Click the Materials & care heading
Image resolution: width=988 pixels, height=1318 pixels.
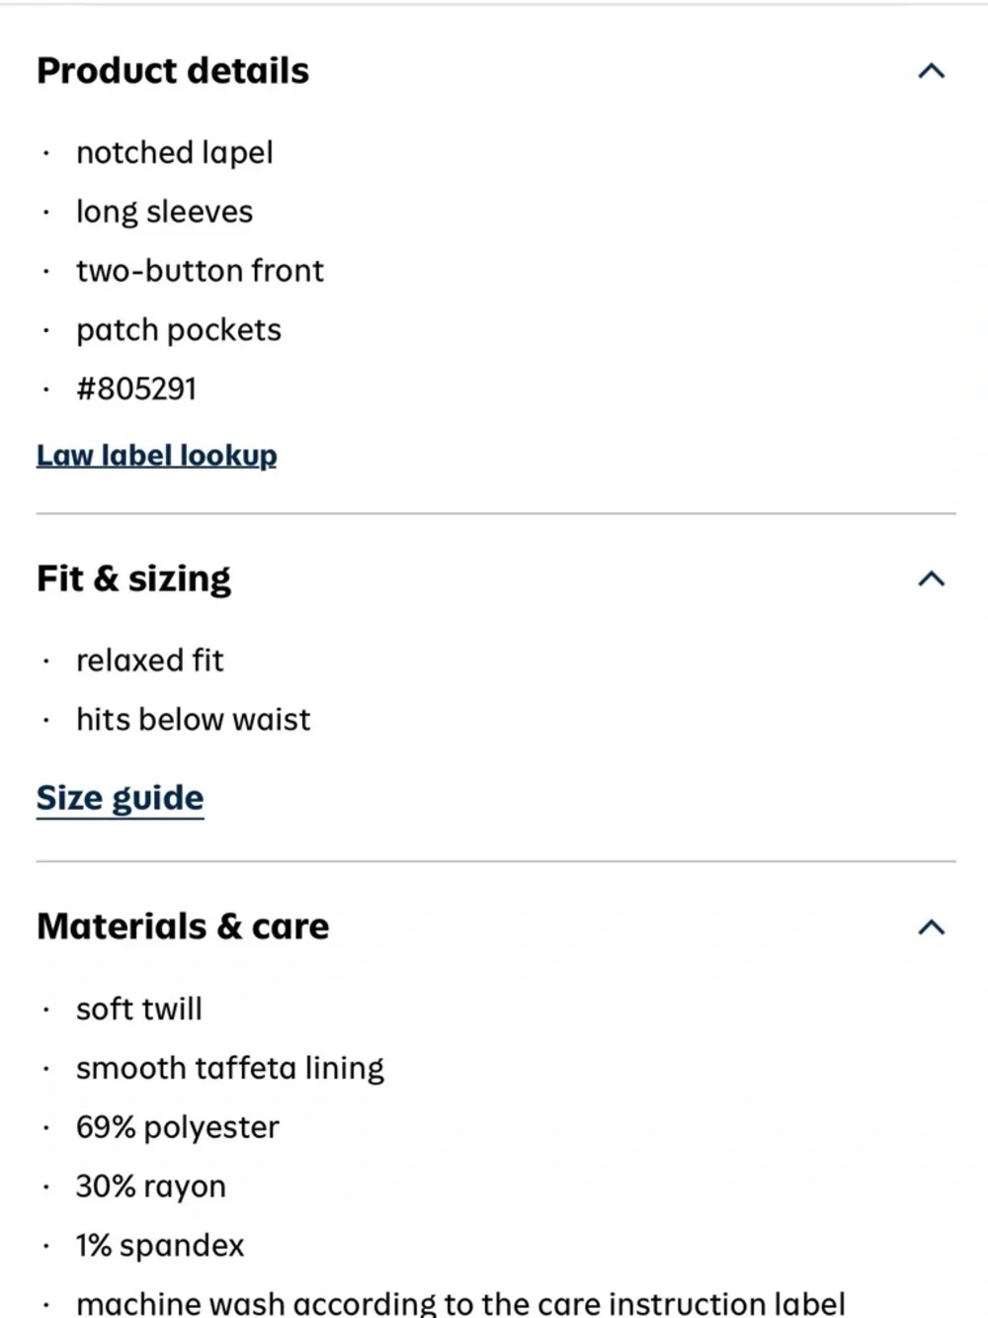click(183, 926)
